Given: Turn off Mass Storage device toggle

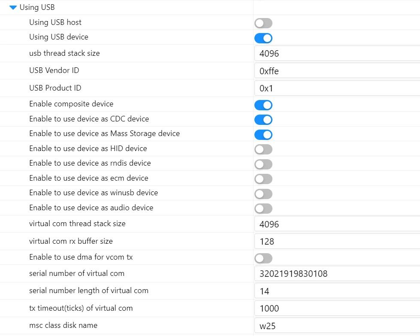Looking at the screenshot, I should [x=263, y=135].
